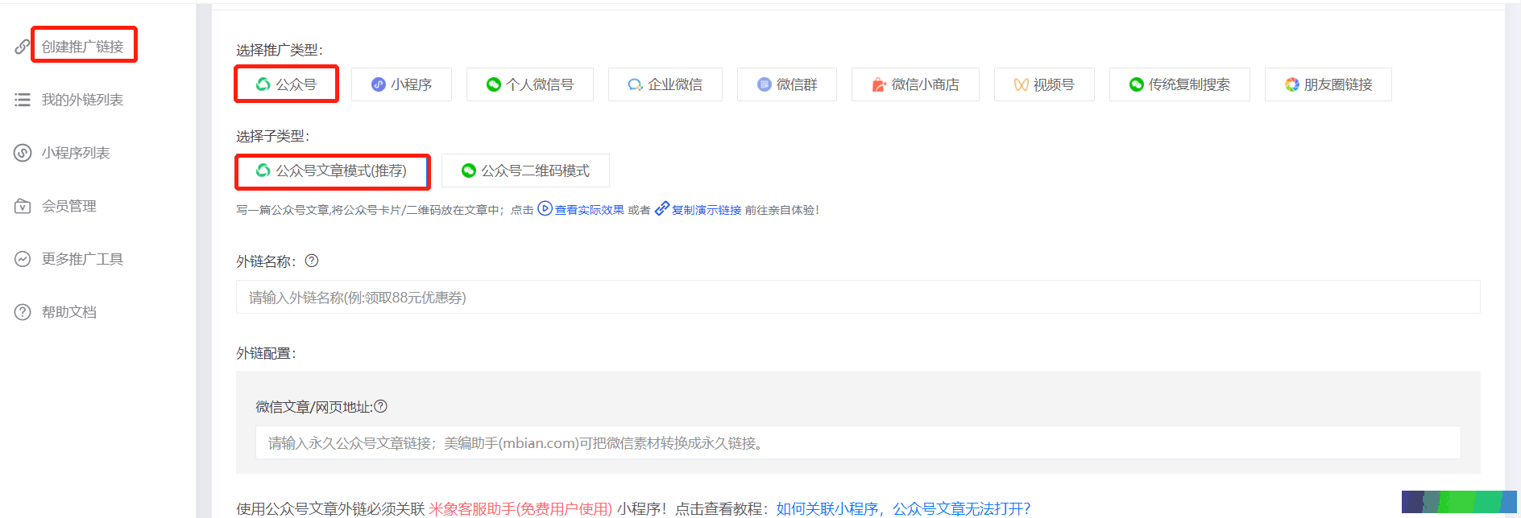Screen dimensions: 1521x518
Task: Click the help icon next to 外链名称
Action: [312, 261]
